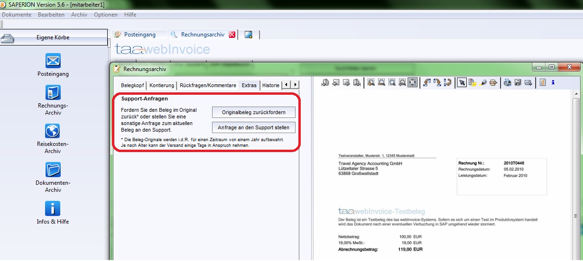
Task: Select the Extras tab
Action: (x=249, y=85)
